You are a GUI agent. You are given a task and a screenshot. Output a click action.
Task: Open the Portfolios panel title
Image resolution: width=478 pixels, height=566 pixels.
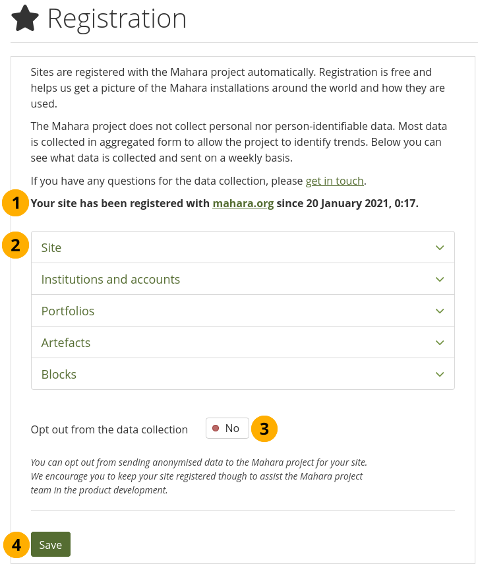(x=68, y=311)
